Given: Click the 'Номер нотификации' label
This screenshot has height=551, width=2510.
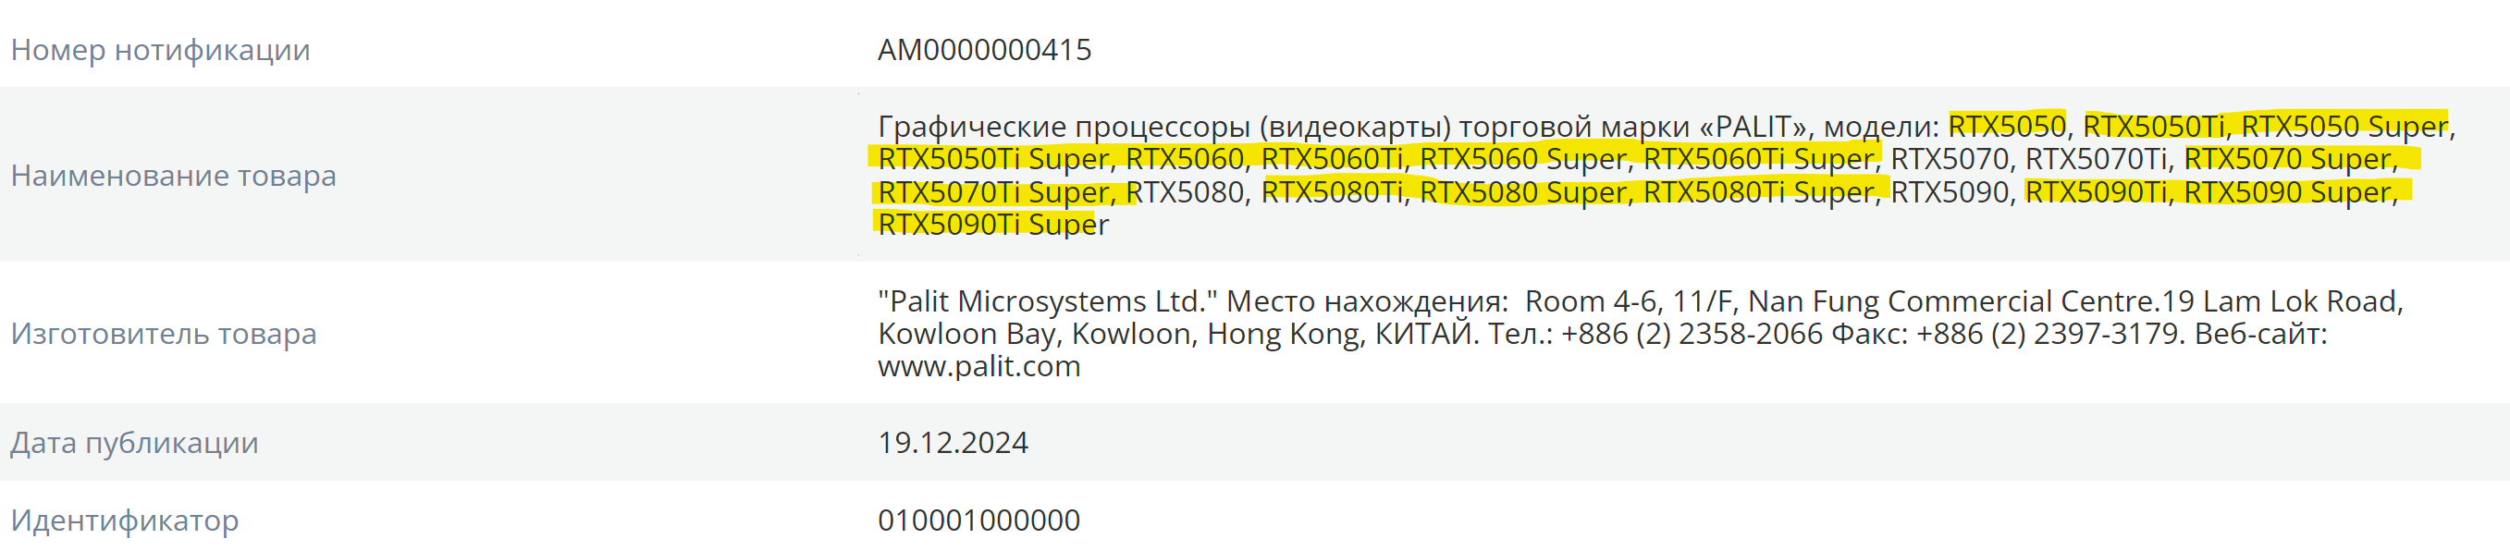Looking at the screenshot, I should [160, 50].
